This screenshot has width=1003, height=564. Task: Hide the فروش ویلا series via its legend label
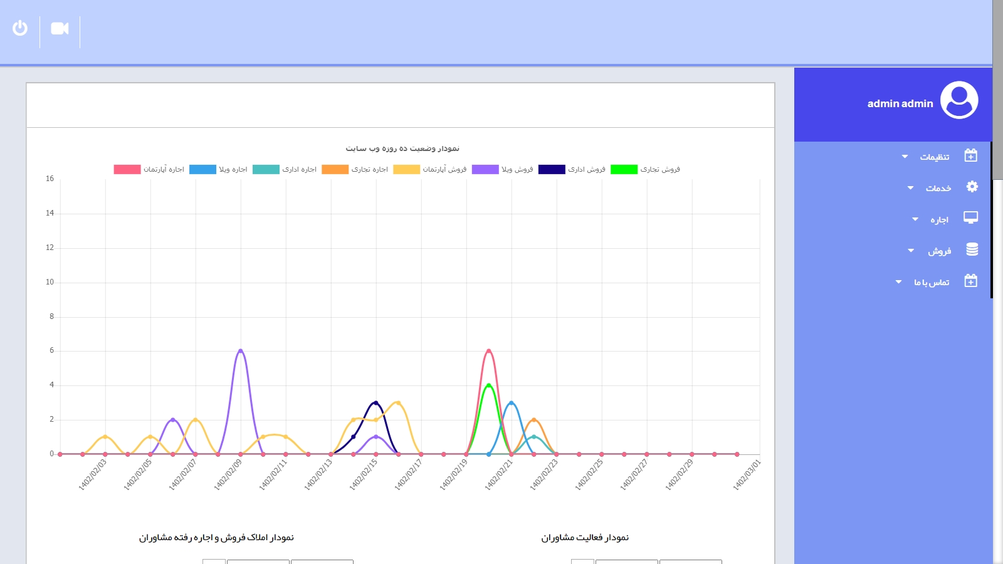517,169
